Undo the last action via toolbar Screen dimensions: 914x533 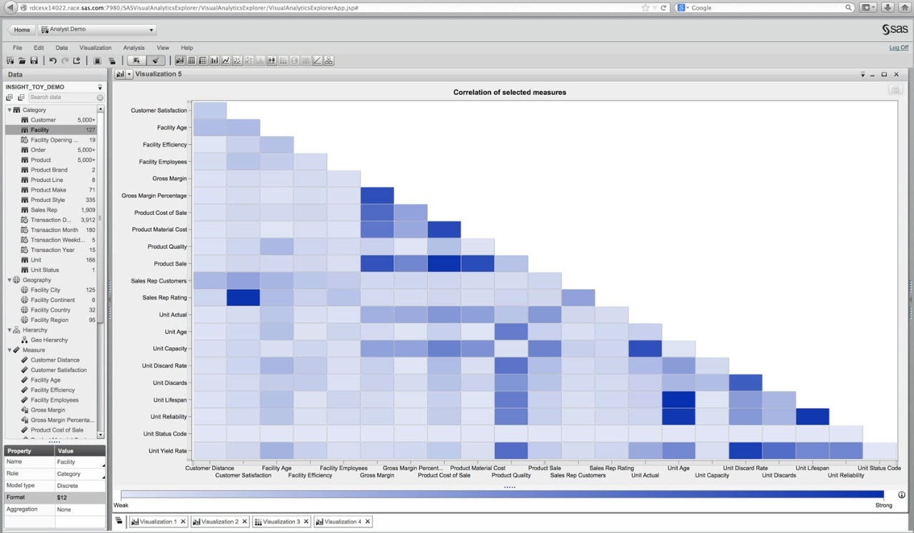click(x=53, y=61)
